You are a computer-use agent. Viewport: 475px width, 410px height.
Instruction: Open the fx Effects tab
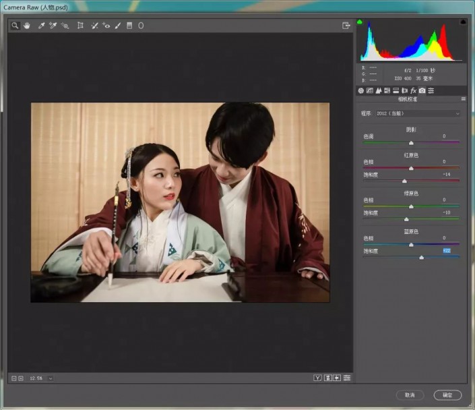pos(413,90)
